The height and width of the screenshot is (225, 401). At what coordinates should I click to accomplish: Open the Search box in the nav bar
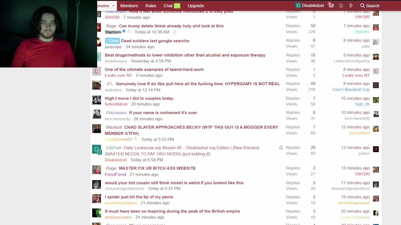[x=370, y=6]
